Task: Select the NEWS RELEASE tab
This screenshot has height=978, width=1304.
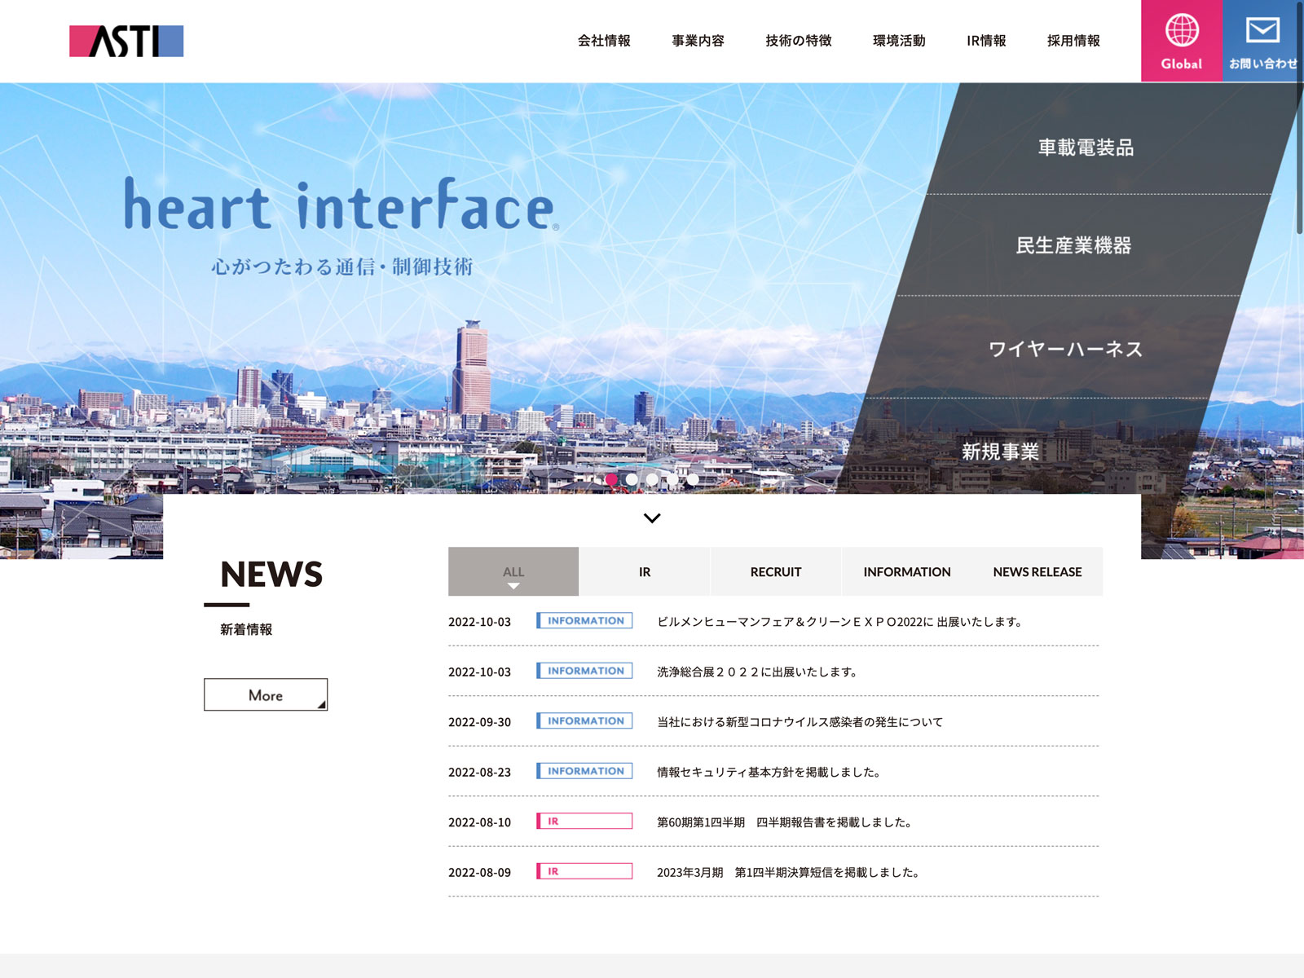Action: pos(1037,572)
